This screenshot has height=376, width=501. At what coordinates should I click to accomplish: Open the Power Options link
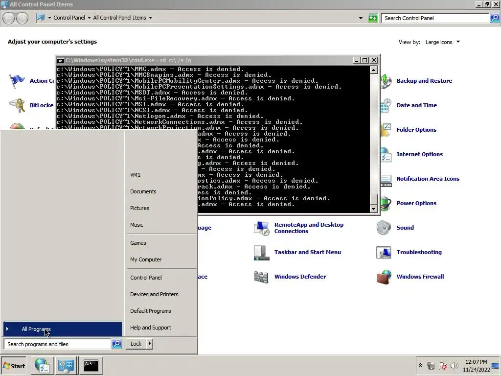click(x=416, y=203)
